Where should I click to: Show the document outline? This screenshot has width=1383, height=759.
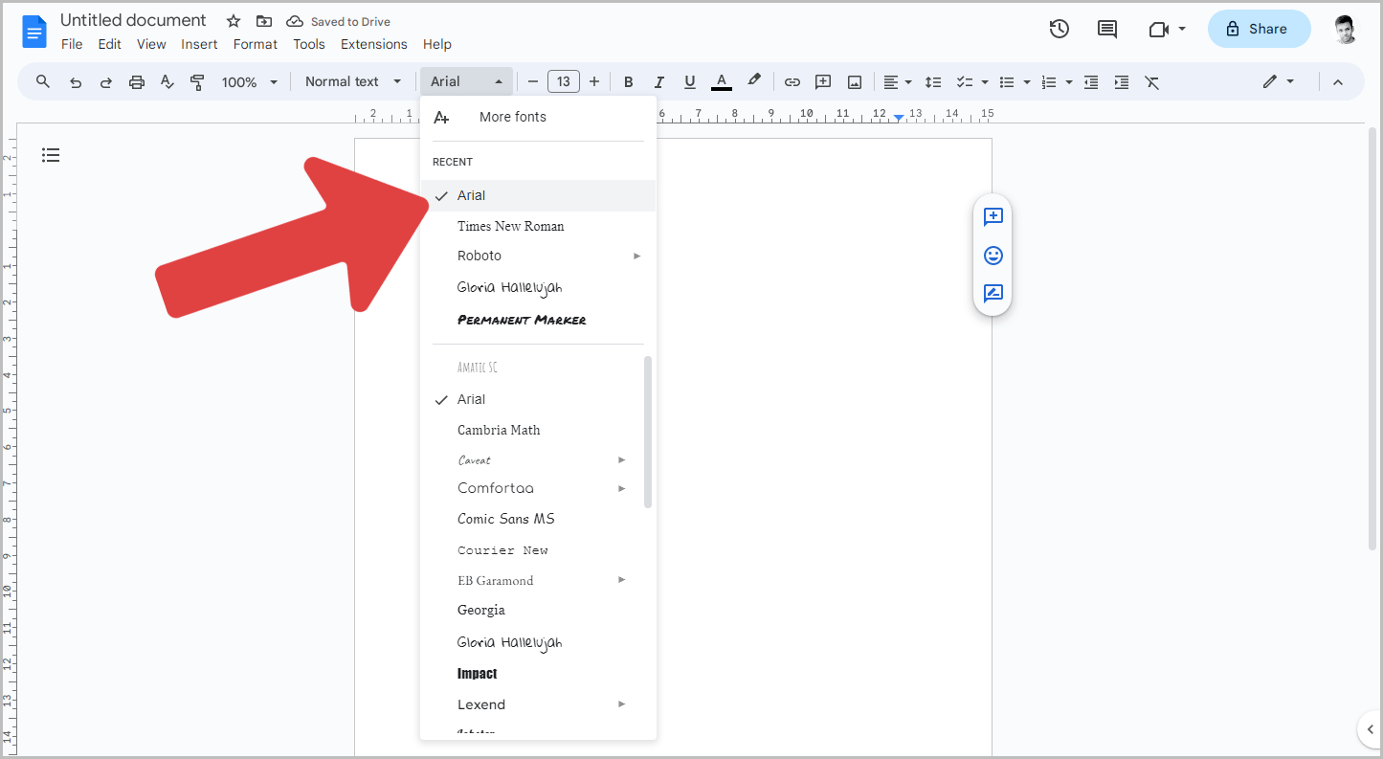point(52,155)
